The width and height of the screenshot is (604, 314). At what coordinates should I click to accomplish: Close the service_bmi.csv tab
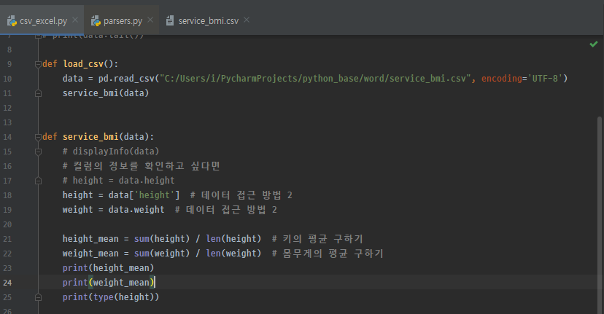pos(247,20)
